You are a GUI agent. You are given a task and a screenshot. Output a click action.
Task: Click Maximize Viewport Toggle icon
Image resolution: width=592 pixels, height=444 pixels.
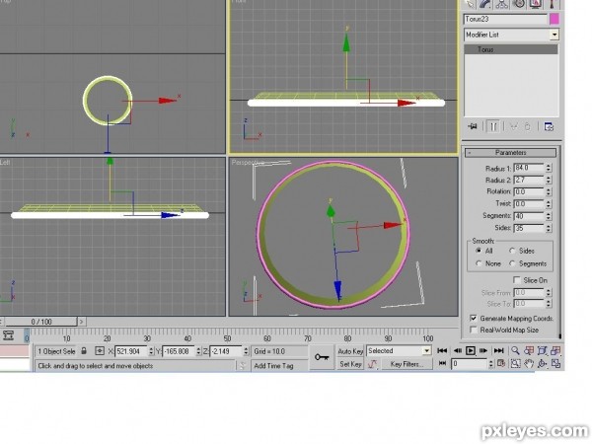[x=555, y=363]
